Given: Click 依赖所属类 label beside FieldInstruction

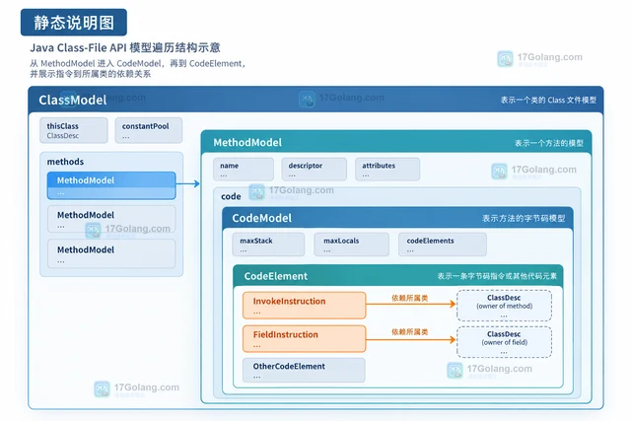Looking at the screenshot, I should coord(410,332).
